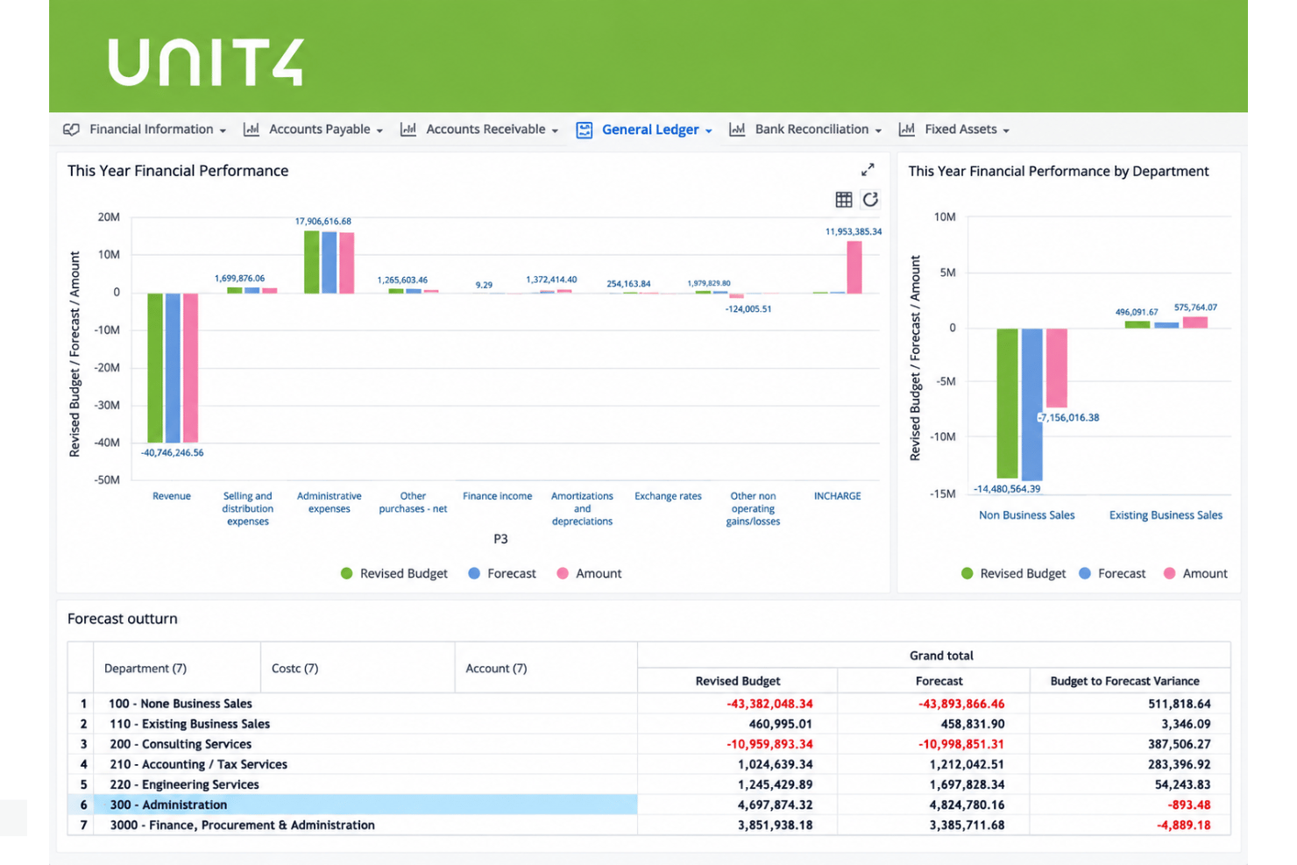This screenshot has height=865, width=1297.
Task: Open the Financial Information menu
Action: pyautogui.click(x=145, y=130)
